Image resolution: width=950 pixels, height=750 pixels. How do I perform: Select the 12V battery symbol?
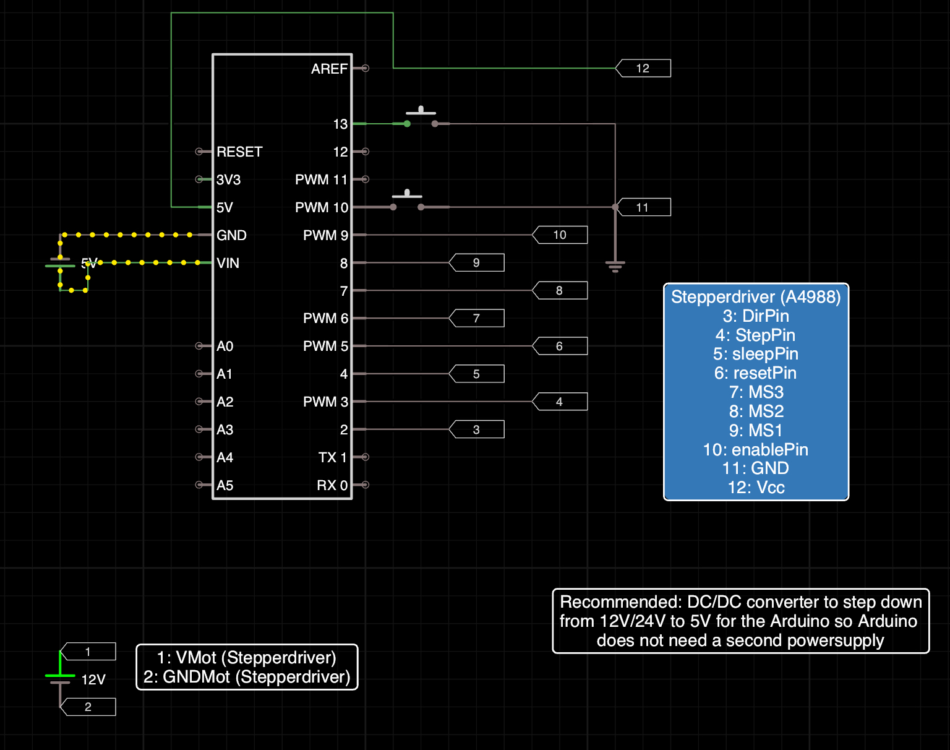(x=60, y=679)
